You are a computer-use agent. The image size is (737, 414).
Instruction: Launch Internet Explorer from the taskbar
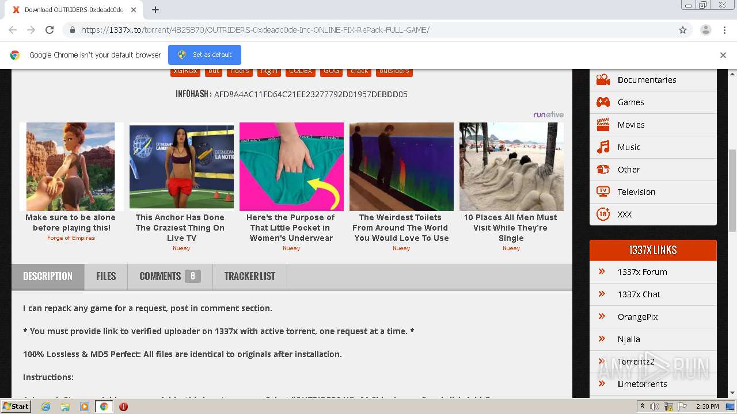45,407
